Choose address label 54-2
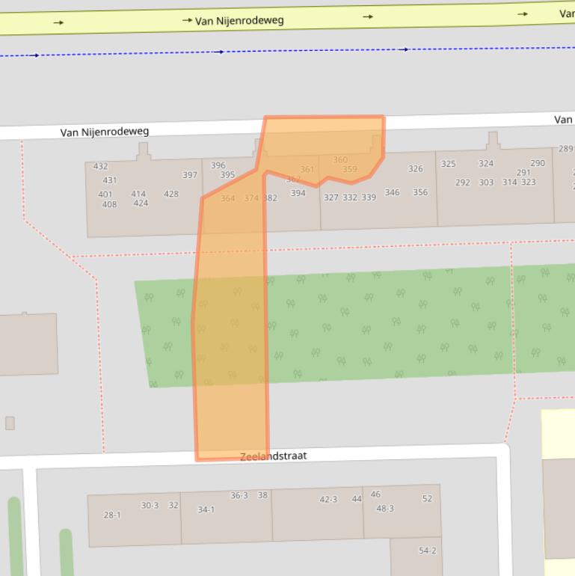The width and height of the screenshot is (575, 576). point(427,551)
